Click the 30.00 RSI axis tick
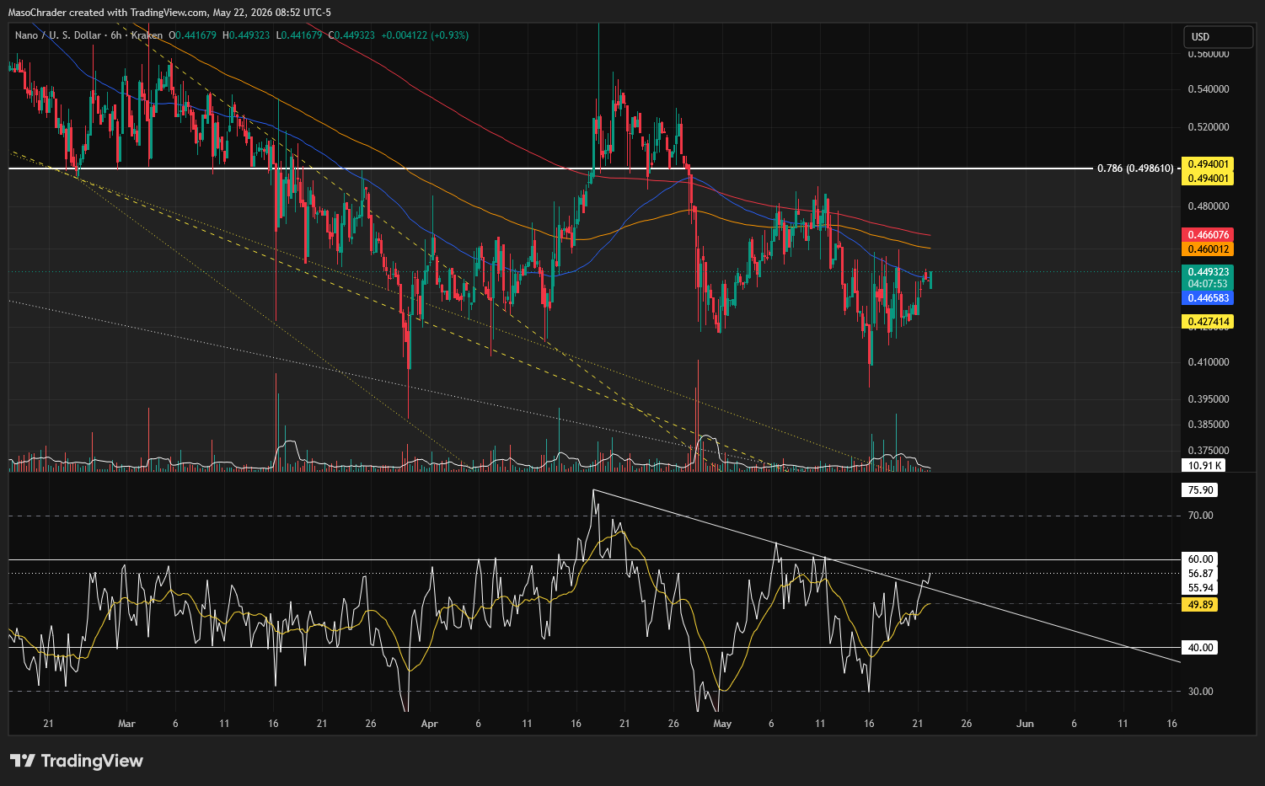This screenshot has height=786, width=1265. (1200, 692)
